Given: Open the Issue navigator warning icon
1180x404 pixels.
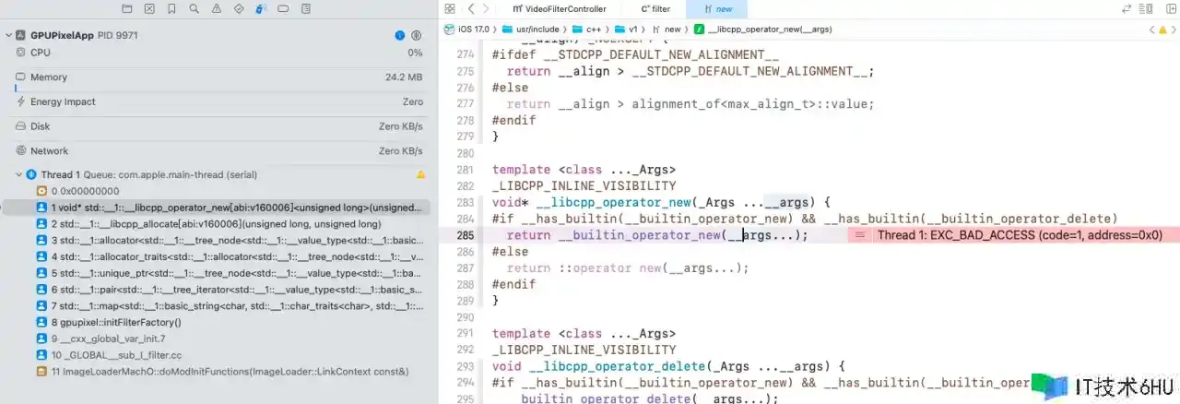Looking at the screenshot, I should pos(216,9).
